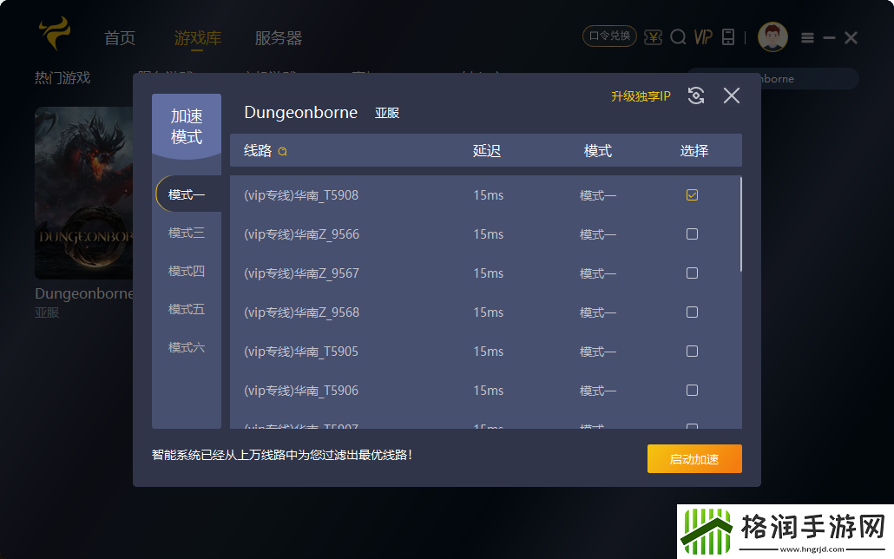Click the user avatar picture
894x559 pixels.
point(772,36)
